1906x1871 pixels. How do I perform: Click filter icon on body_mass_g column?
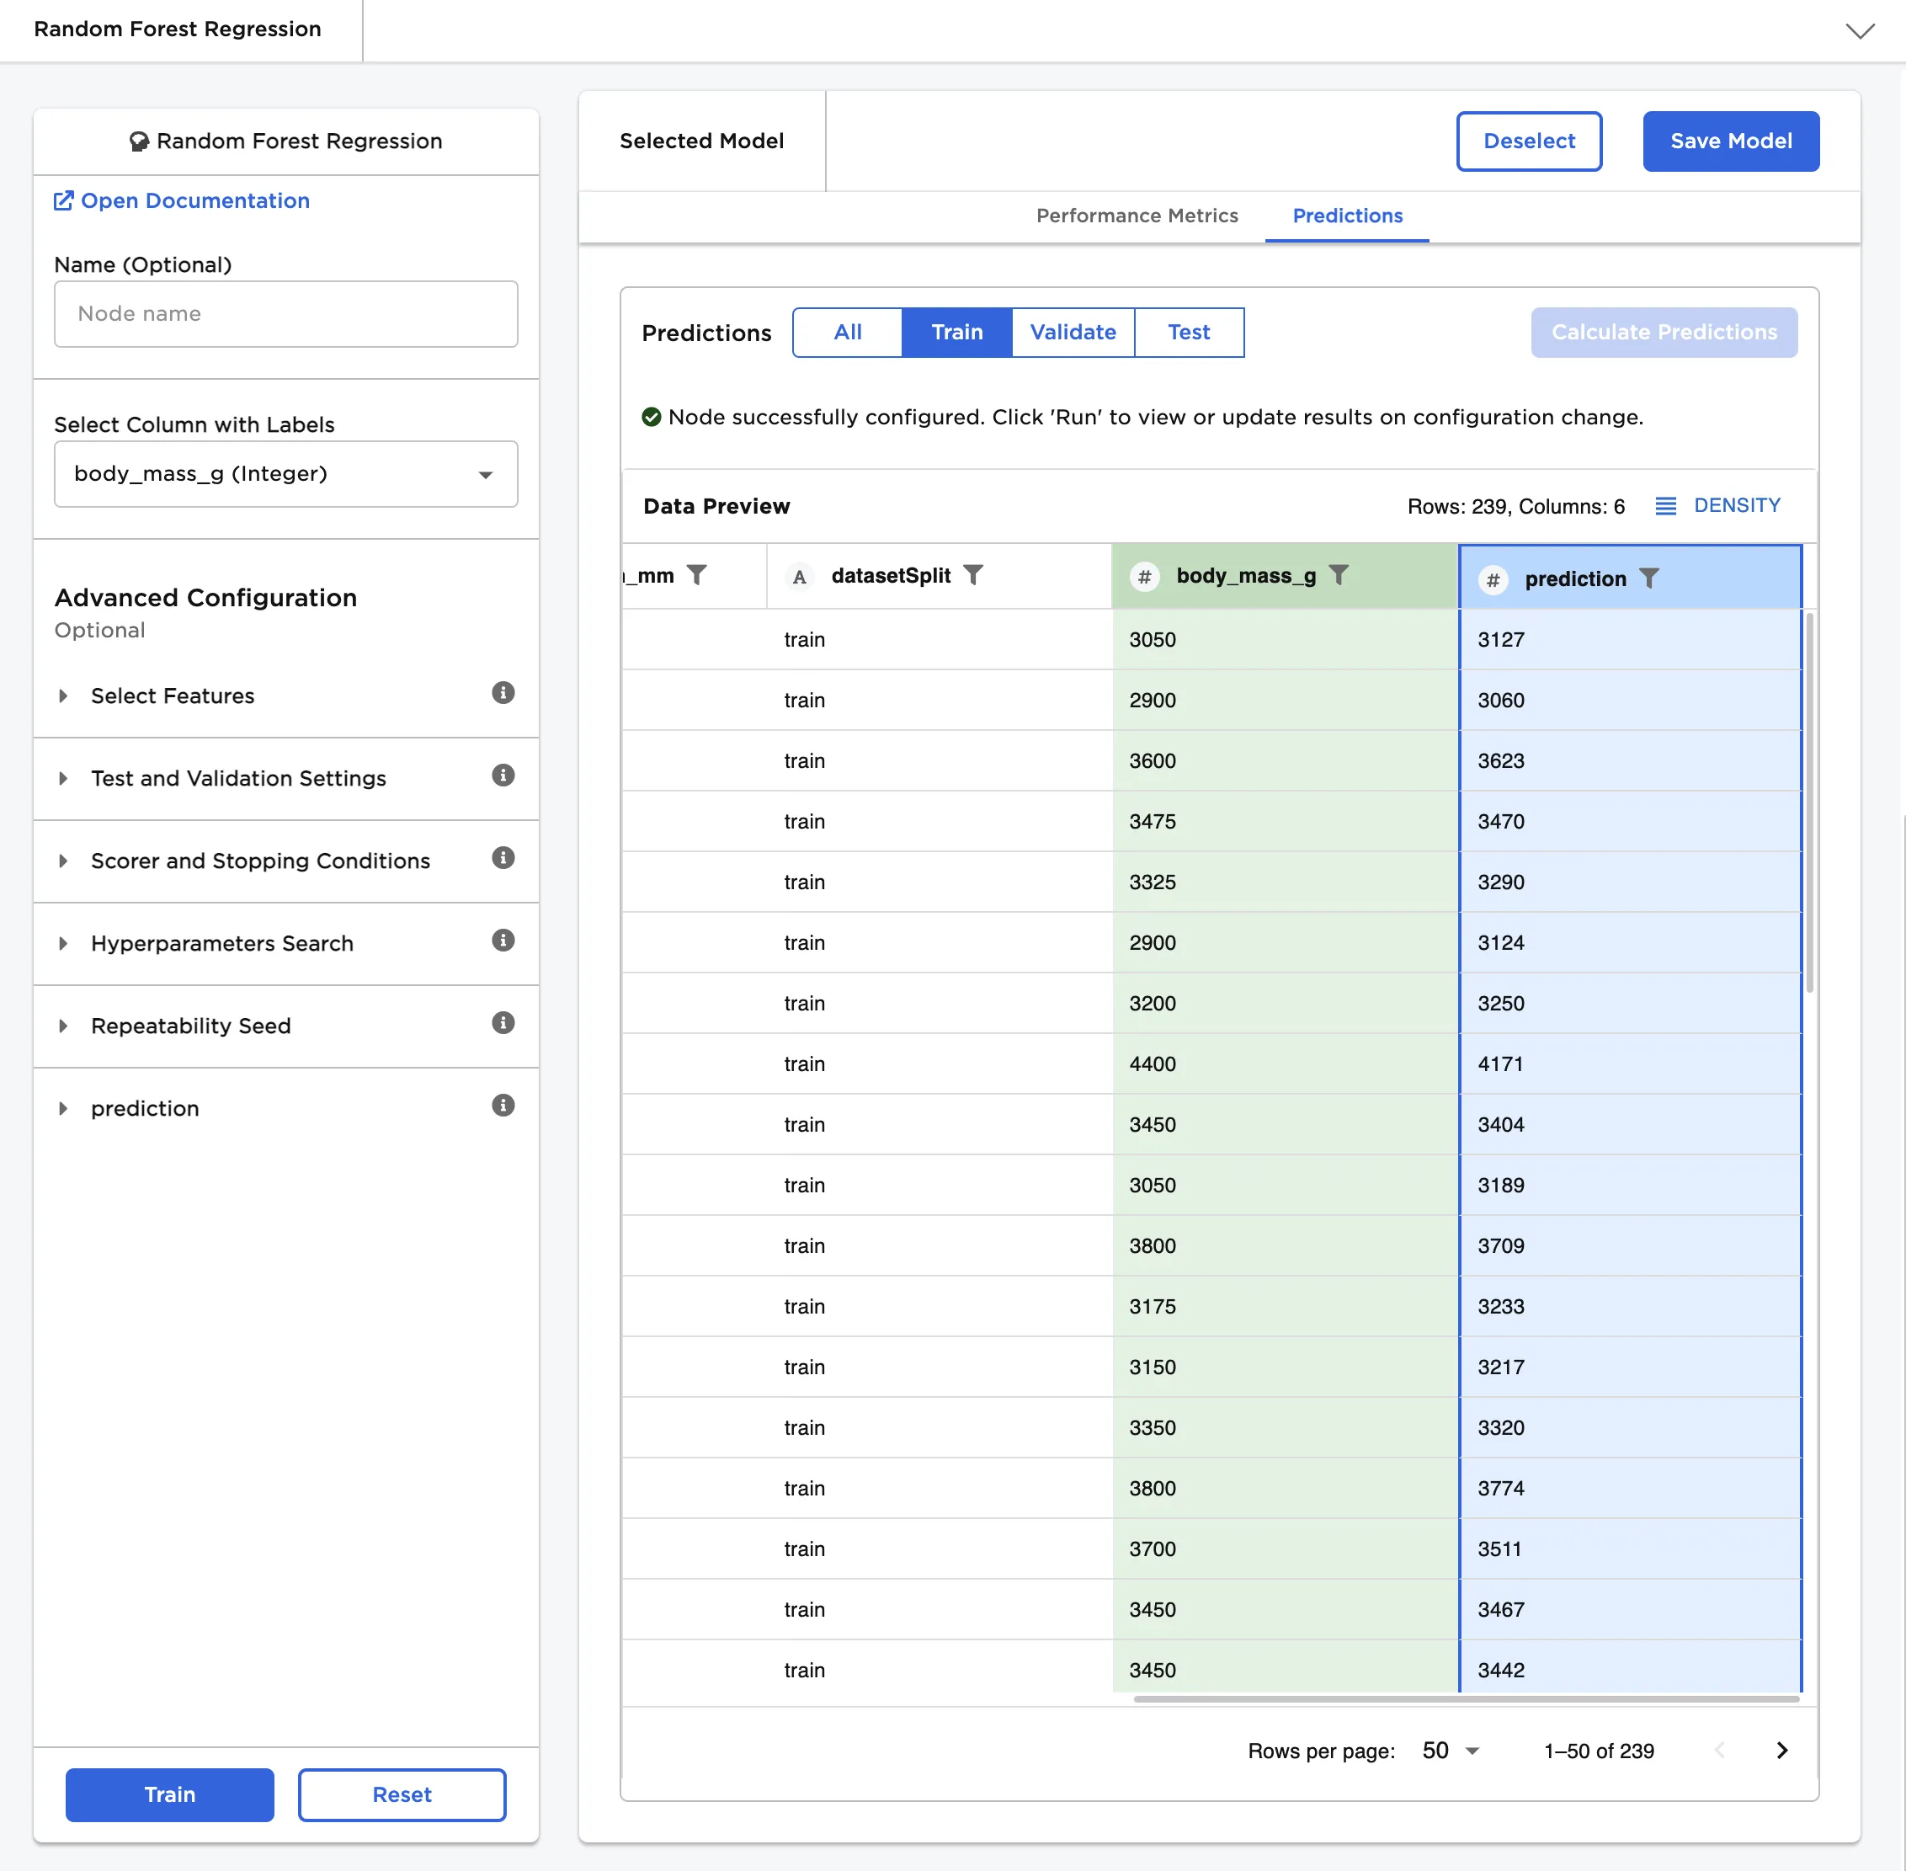(1338, 575)
